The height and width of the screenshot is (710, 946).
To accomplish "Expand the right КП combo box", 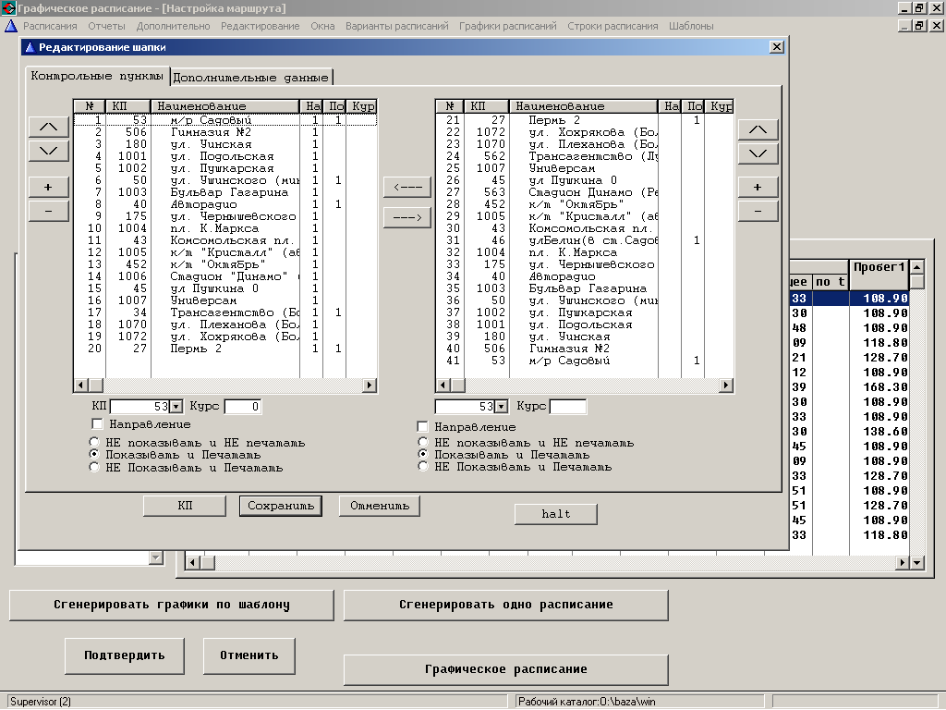I will (x=501, y=407).
